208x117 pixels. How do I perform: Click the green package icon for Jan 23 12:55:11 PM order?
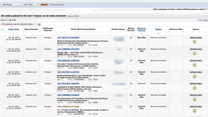[x=195, y=111]
